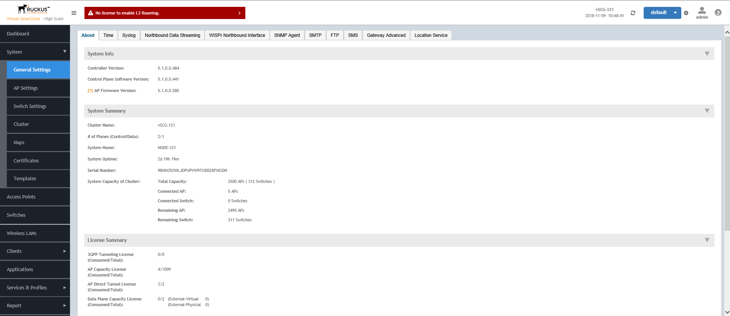Click AP firmware version value 5.1.0.0.580
Screen dimensions: 730x316
coord(168,91)
